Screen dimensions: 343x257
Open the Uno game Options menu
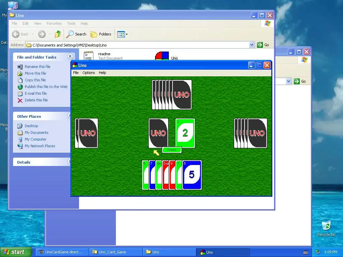[x=88, y=73]
